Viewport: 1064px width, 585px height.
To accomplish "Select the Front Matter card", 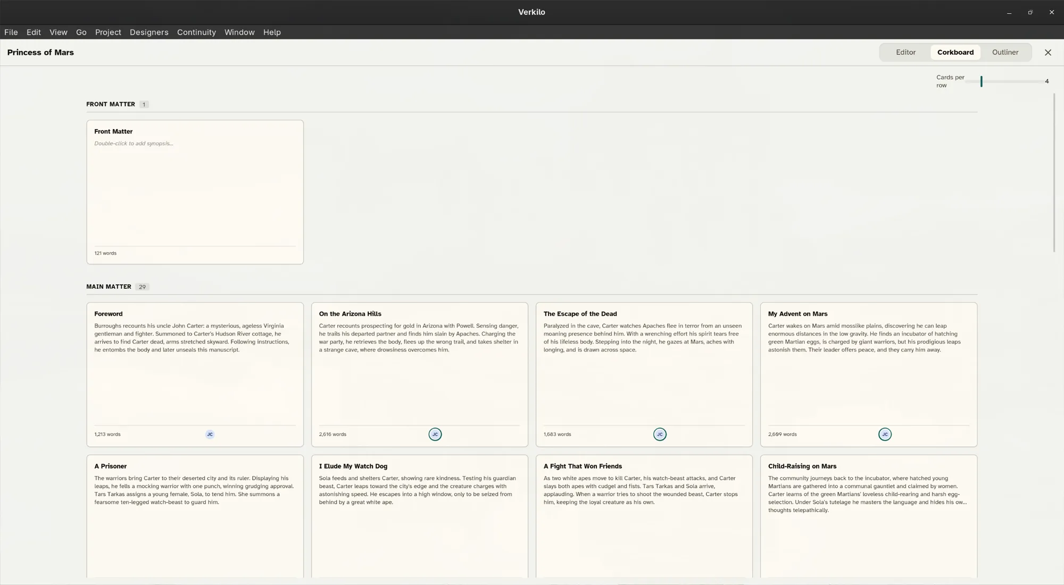I will (x=195, y=192).
